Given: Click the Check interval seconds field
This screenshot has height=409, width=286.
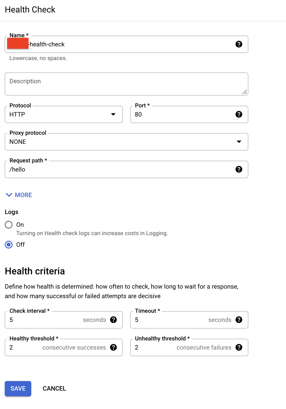Looking at the screenshot, I should [45, 320].
